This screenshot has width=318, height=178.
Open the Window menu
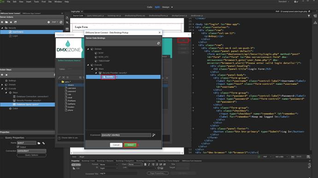tap(58, 2)
